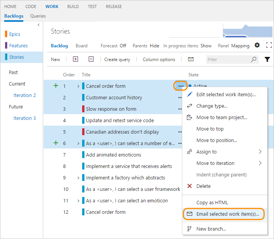The image size is (274, 239).
Task: Open Iteration 2 link
Action: (24, 95)
